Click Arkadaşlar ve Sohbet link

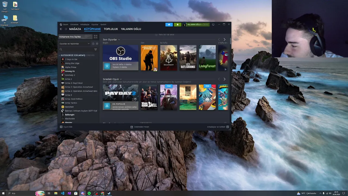coord(216,127)
